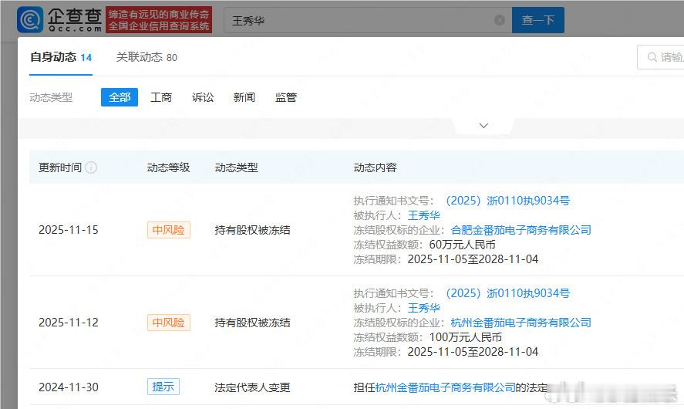This screenshot has height=409, width=684.
Task: Click the 动态内容 column header
Action: click(375, 167)
